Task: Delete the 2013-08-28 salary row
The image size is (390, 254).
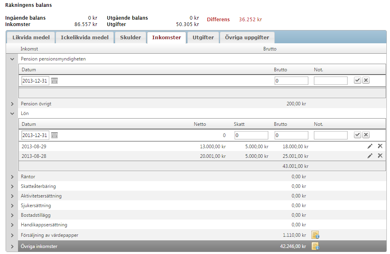Action: tap(380, 156)
